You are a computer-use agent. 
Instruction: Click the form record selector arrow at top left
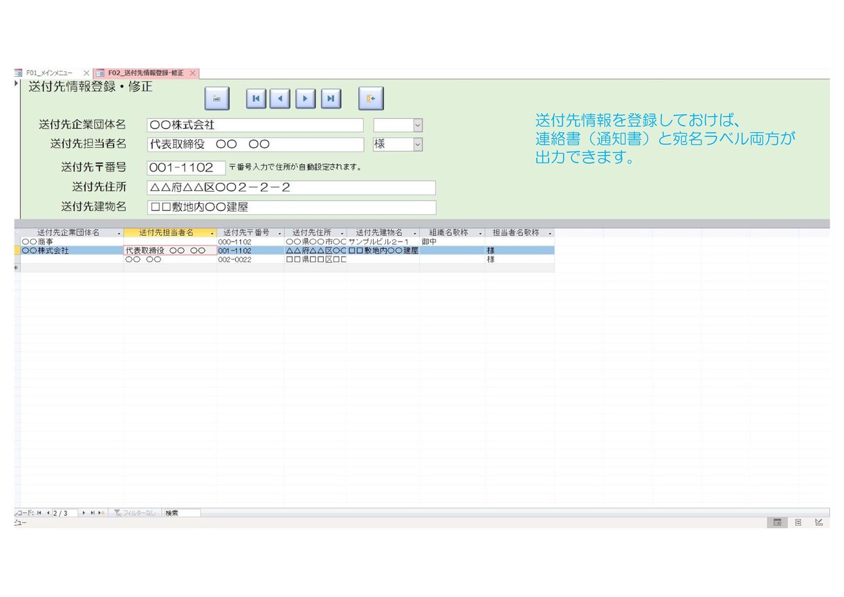17,84
